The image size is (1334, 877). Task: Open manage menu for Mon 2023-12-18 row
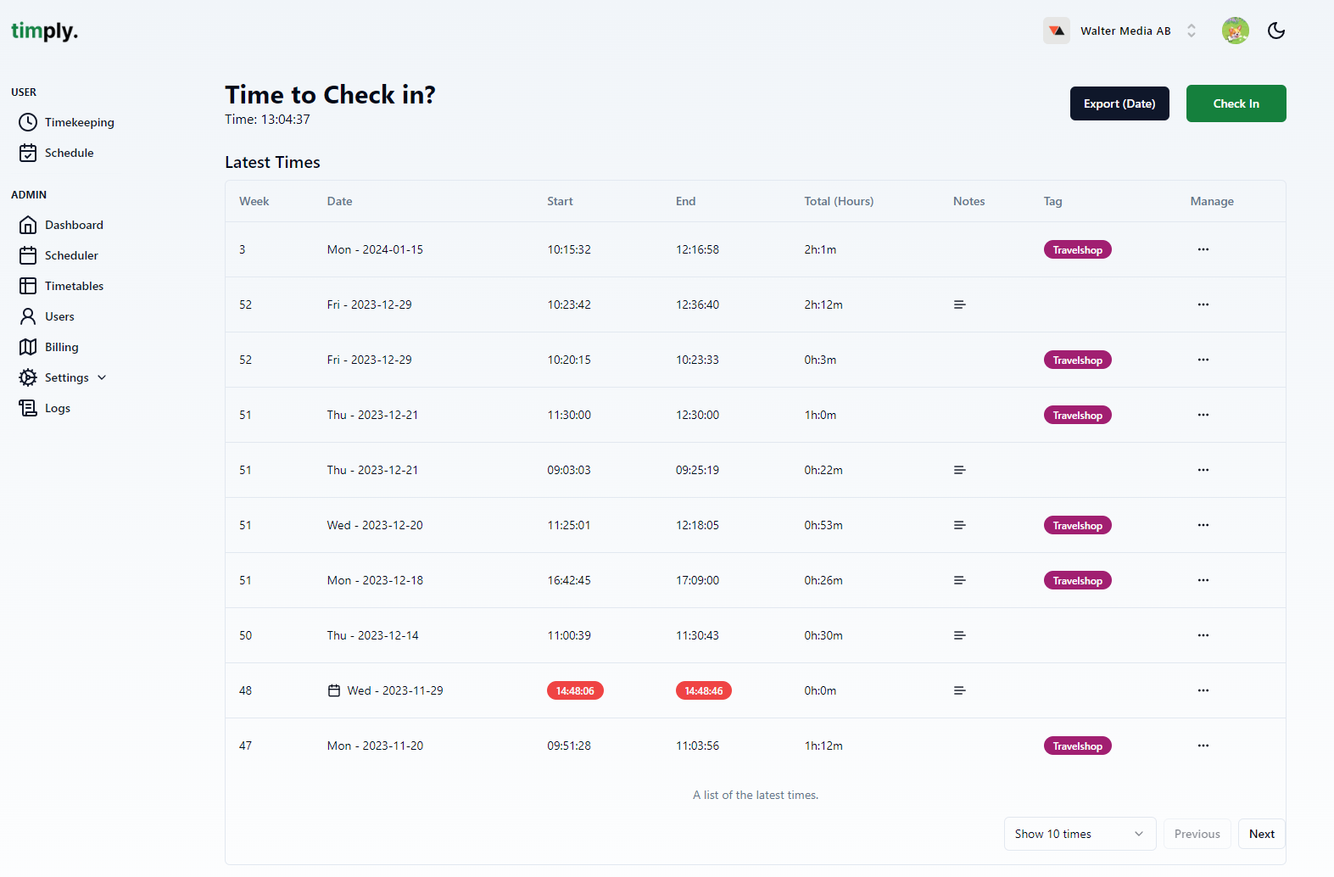(x=1203, y=580)
